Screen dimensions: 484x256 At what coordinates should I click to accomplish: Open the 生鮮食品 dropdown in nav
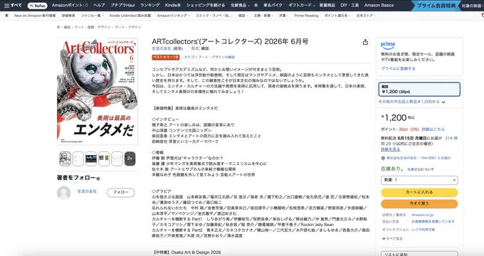point(240,5)
